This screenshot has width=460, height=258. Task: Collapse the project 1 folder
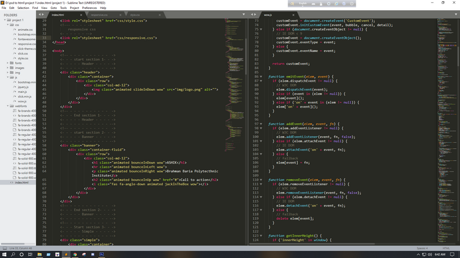[5, 20]
